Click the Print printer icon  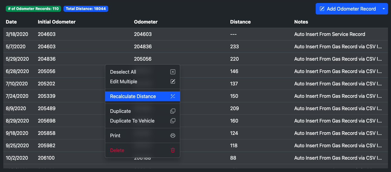click(173, 135)
